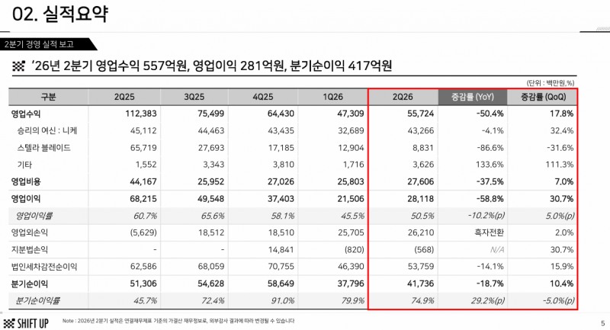Viewport: 610px width, 330px height.
Task: Click the '증감률 (YoY)' header cell
Action: pos(472,97)
